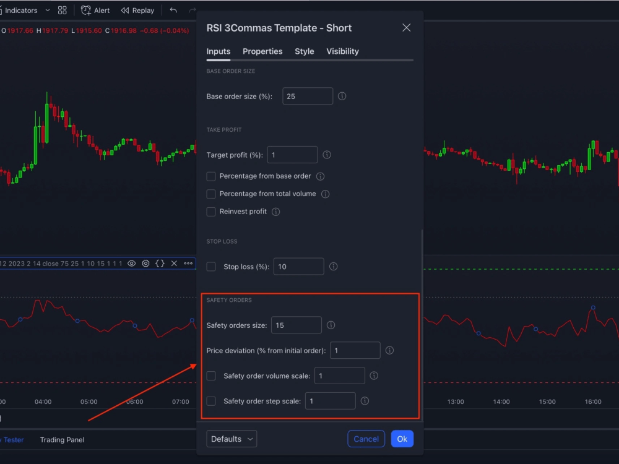Edit the Target profit field
Viewport: 619px width, 464px height.
coord(292,155)
